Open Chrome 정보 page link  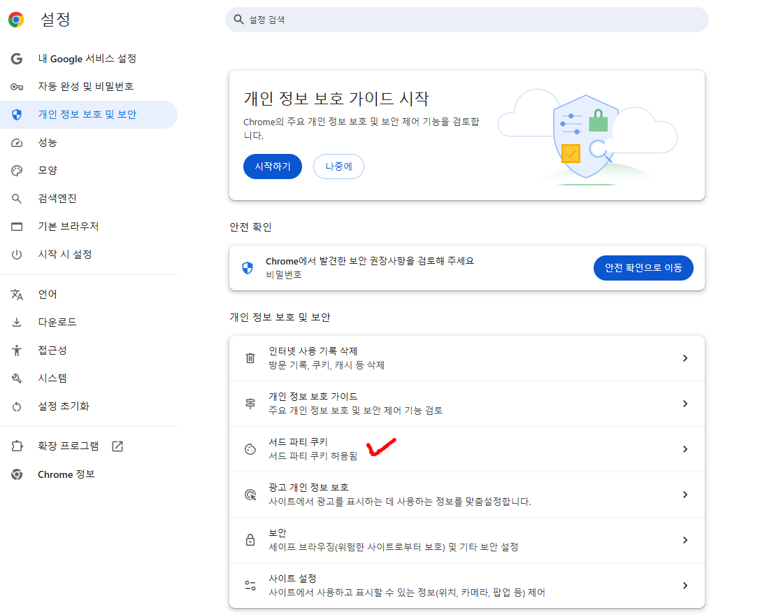[89, 474]
